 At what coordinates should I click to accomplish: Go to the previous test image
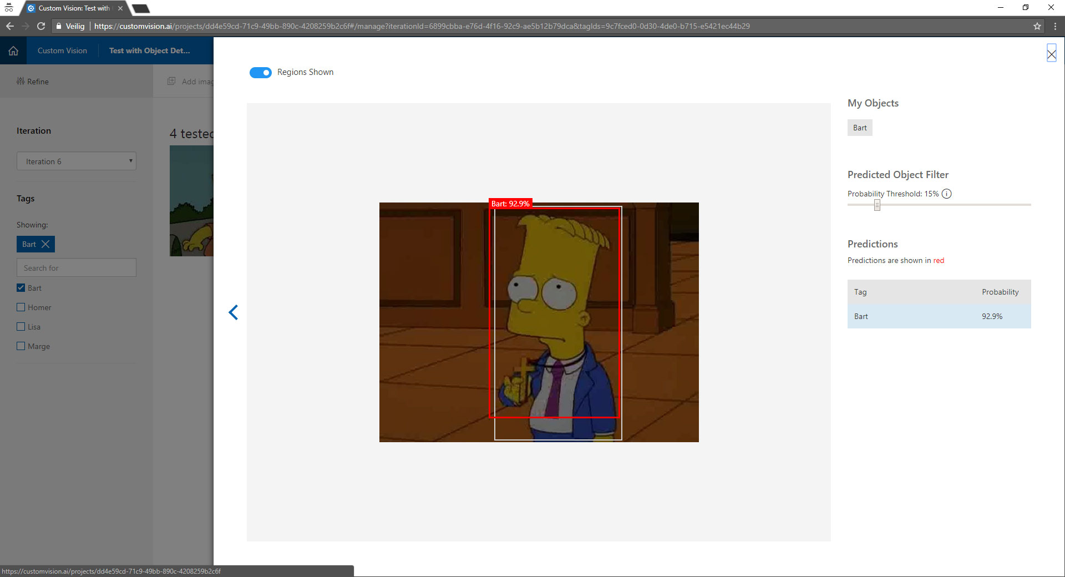click(234, 312)
